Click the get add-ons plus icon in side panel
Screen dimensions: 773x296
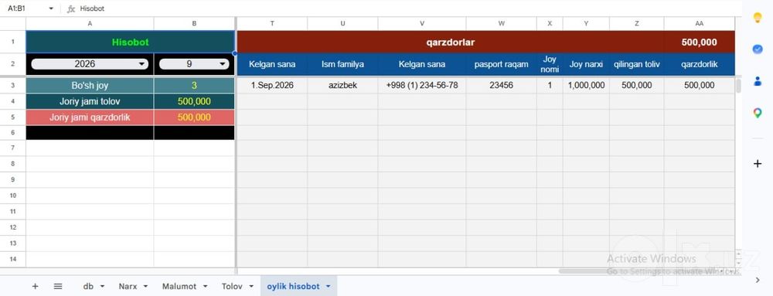pos(758,164)
